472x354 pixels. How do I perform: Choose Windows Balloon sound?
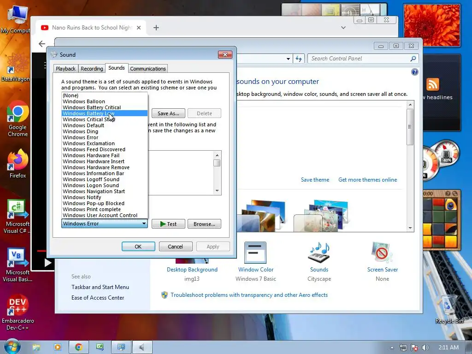pyautogui.click(x=105, y=101)
